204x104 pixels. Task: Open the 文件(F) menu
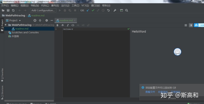(5, 5)
